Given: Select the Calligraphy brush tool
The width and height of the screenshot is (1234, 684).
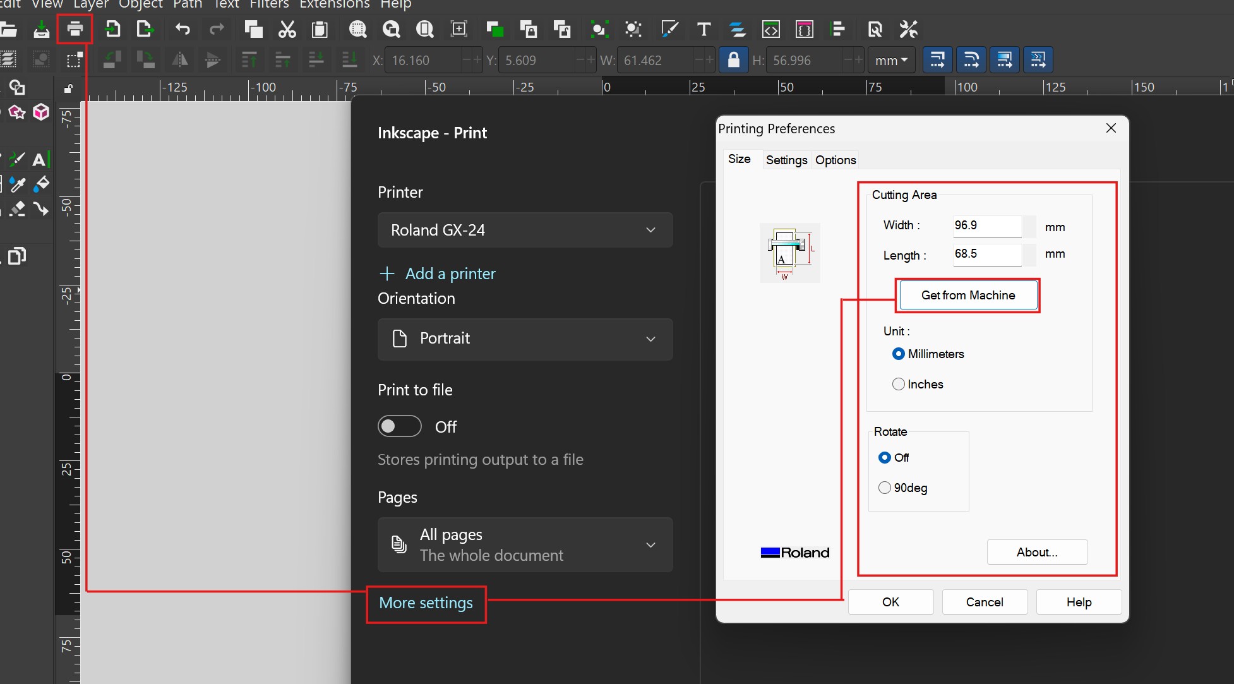Looking at the screenshot, I should click(x=17, y=159).
